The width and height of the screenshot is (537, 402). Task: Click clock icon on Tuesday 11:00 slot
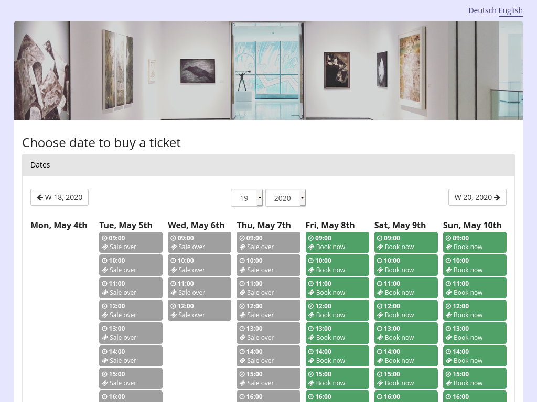[104, 284]
